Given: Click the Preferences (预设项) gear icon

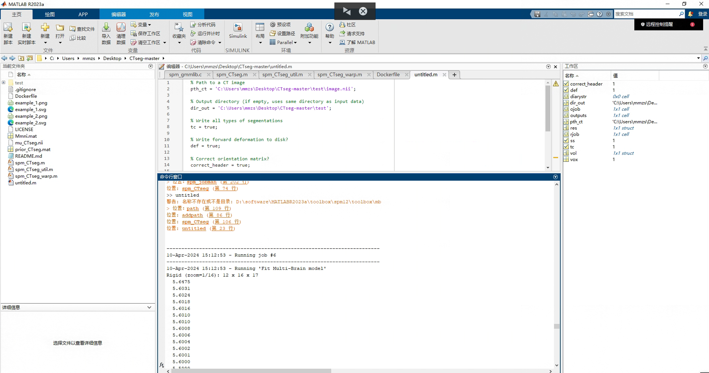Looking at the screenshot, I should pyautogui.click(x=273, y=25).
